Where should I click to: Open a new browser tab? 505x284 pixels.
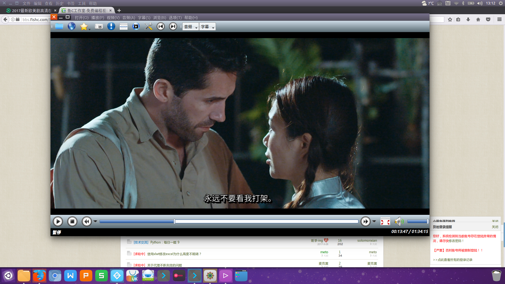[x=119, y=11]
